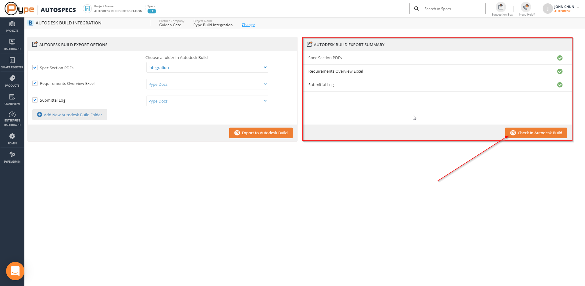
Task: Click the user avatar circle
Action: [548, 9]
